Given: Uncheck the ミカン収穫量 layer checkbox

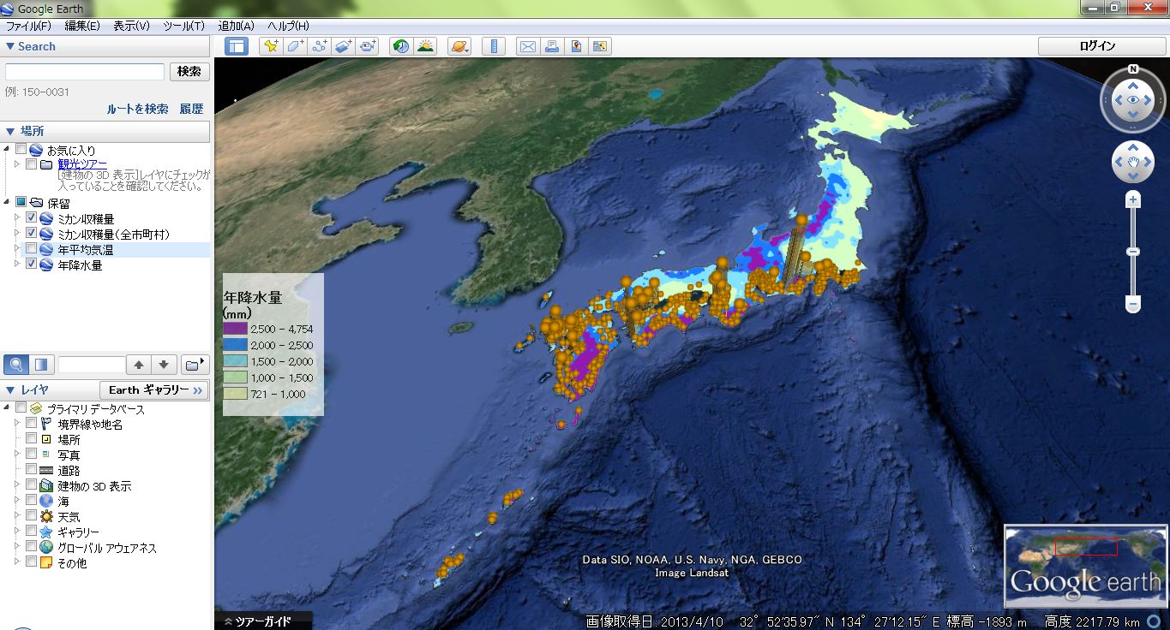Looking at the screenshot, I should pos(31,218).
